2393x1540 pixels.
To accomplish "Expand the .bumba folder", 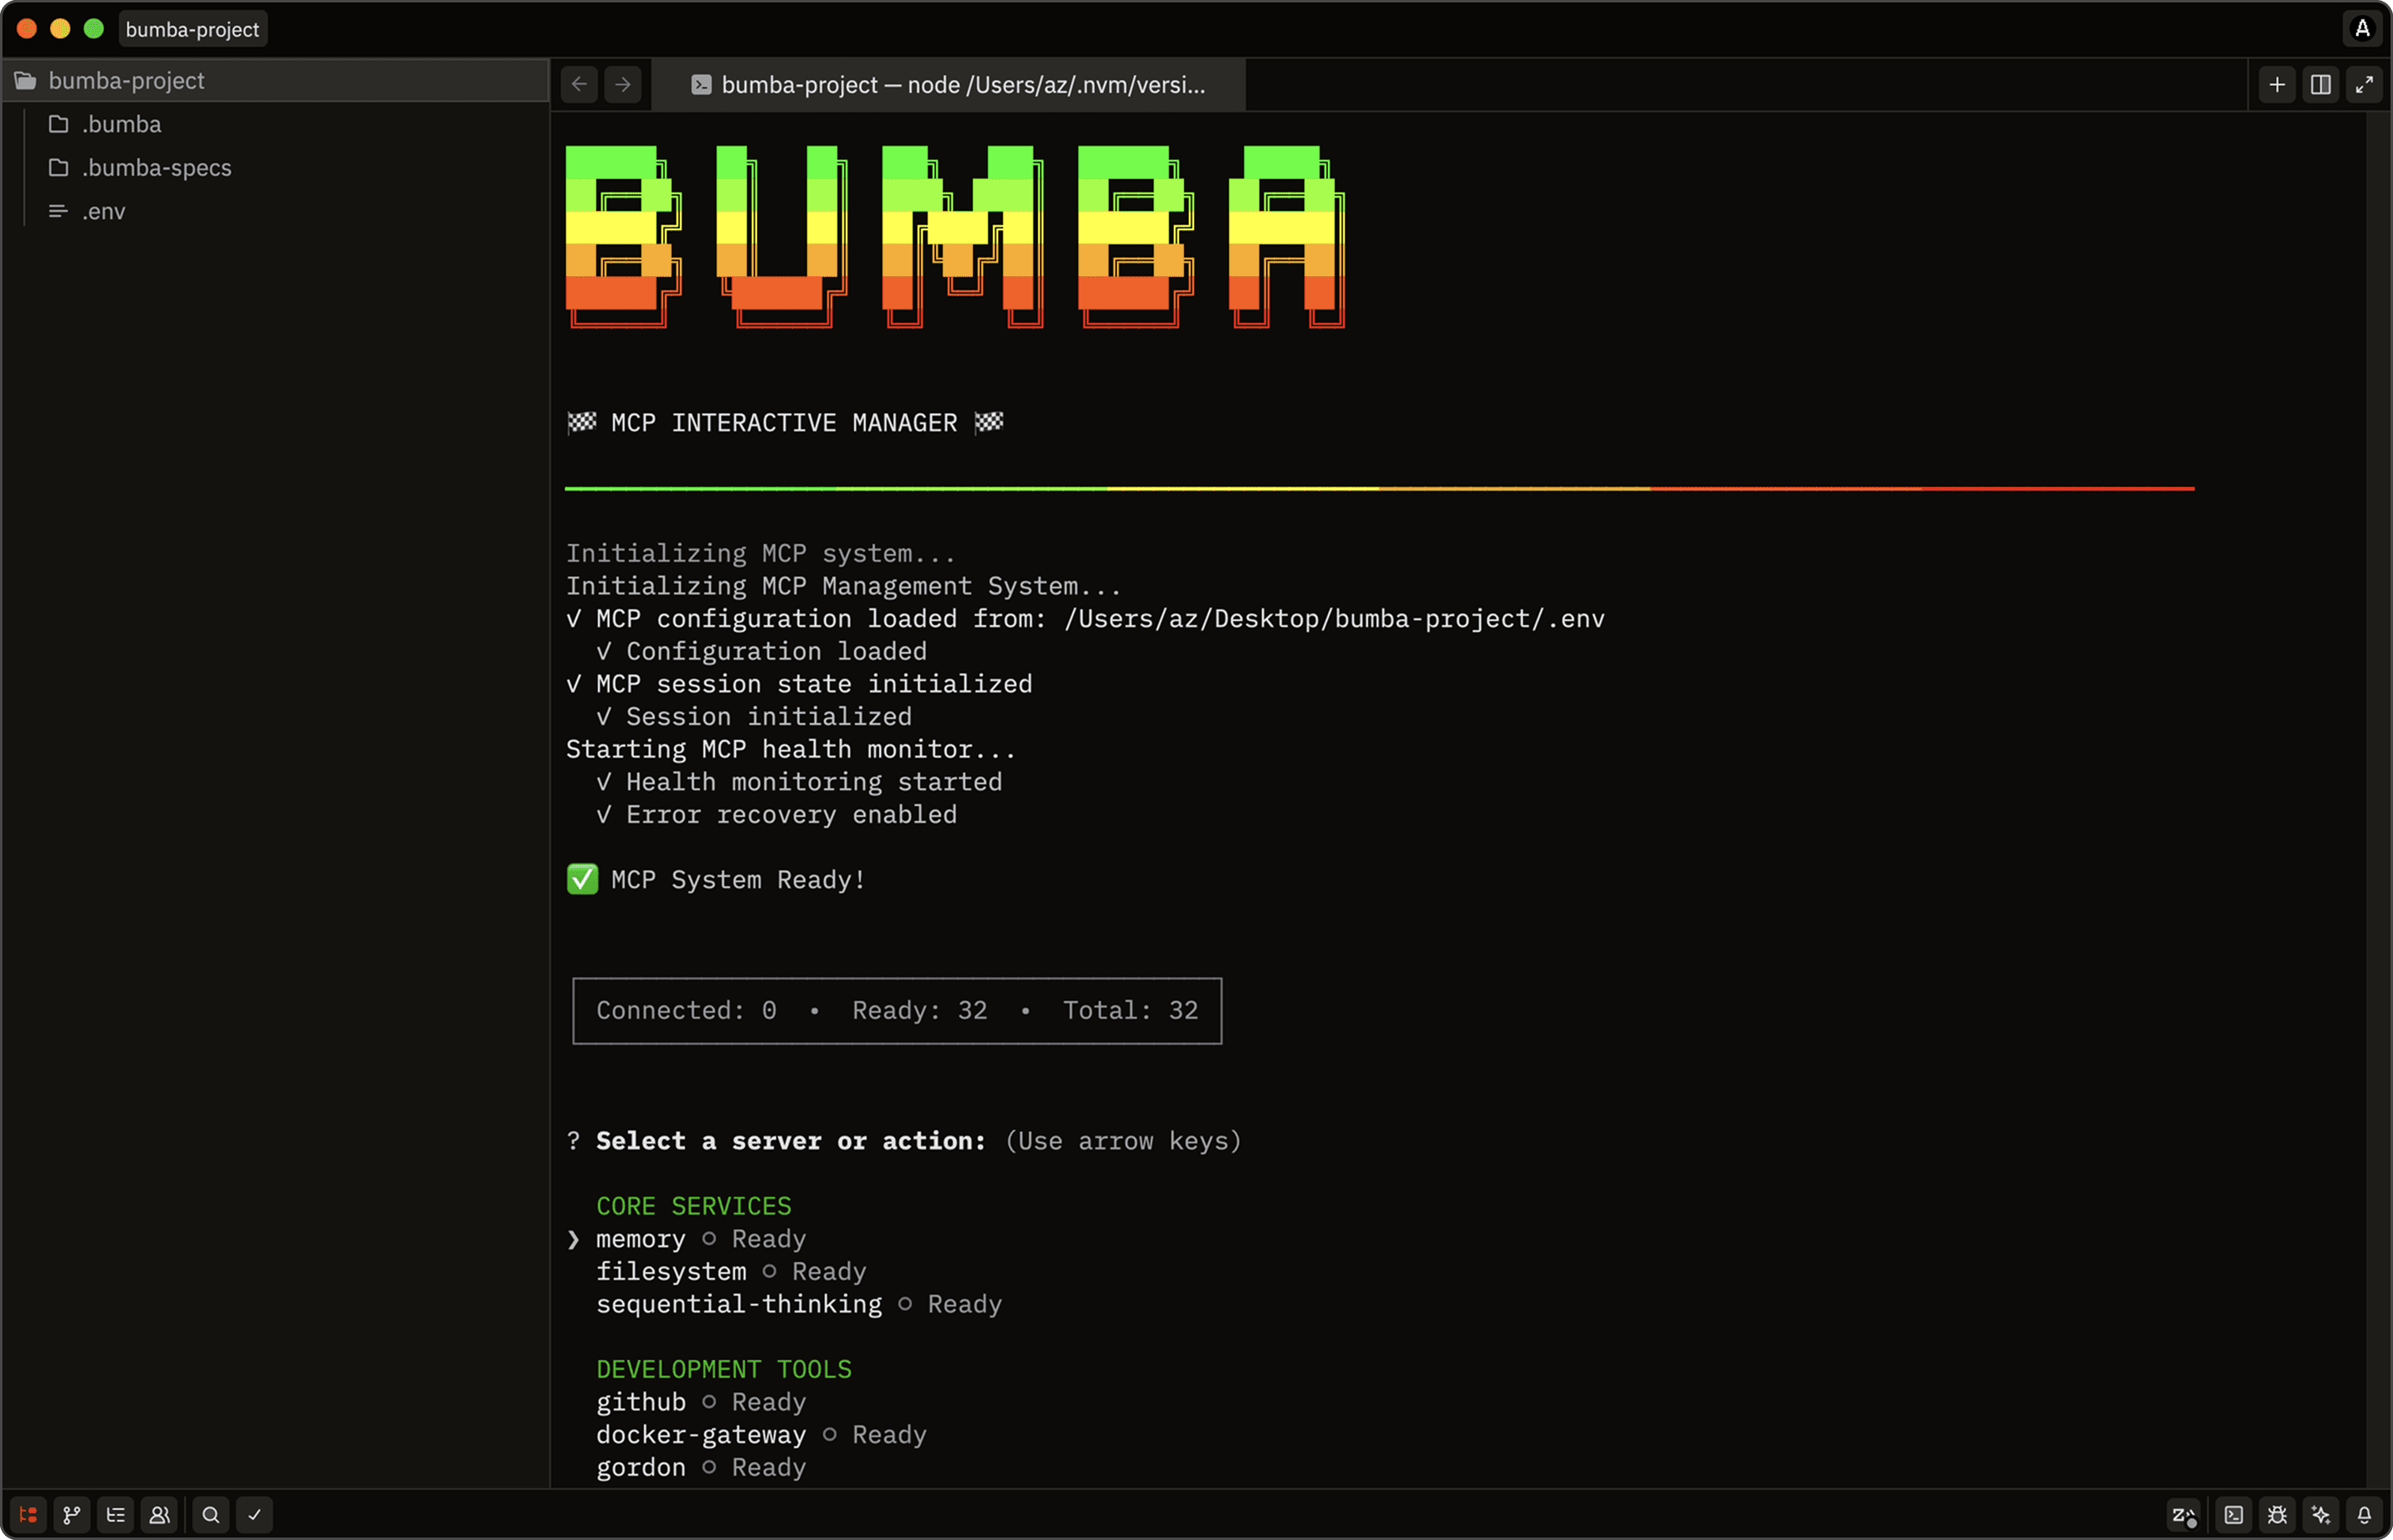I will pyautogui.click(x=120, y=124).
